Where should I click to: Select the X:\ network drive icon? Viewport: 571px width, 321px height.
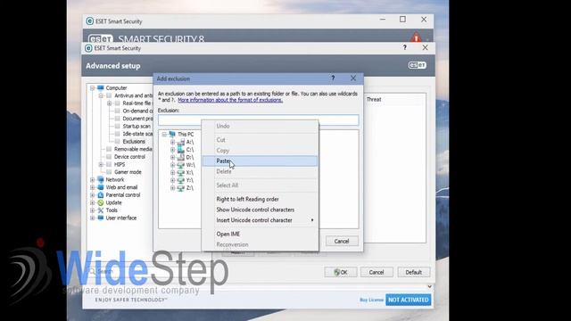point(180,172)
